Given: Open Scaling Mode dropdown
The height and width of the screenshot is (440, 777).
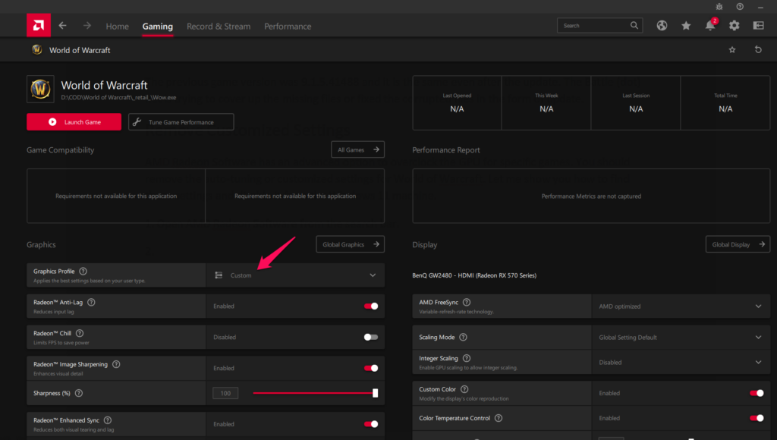Looking at the screenshot, I should tap(681, 337).
